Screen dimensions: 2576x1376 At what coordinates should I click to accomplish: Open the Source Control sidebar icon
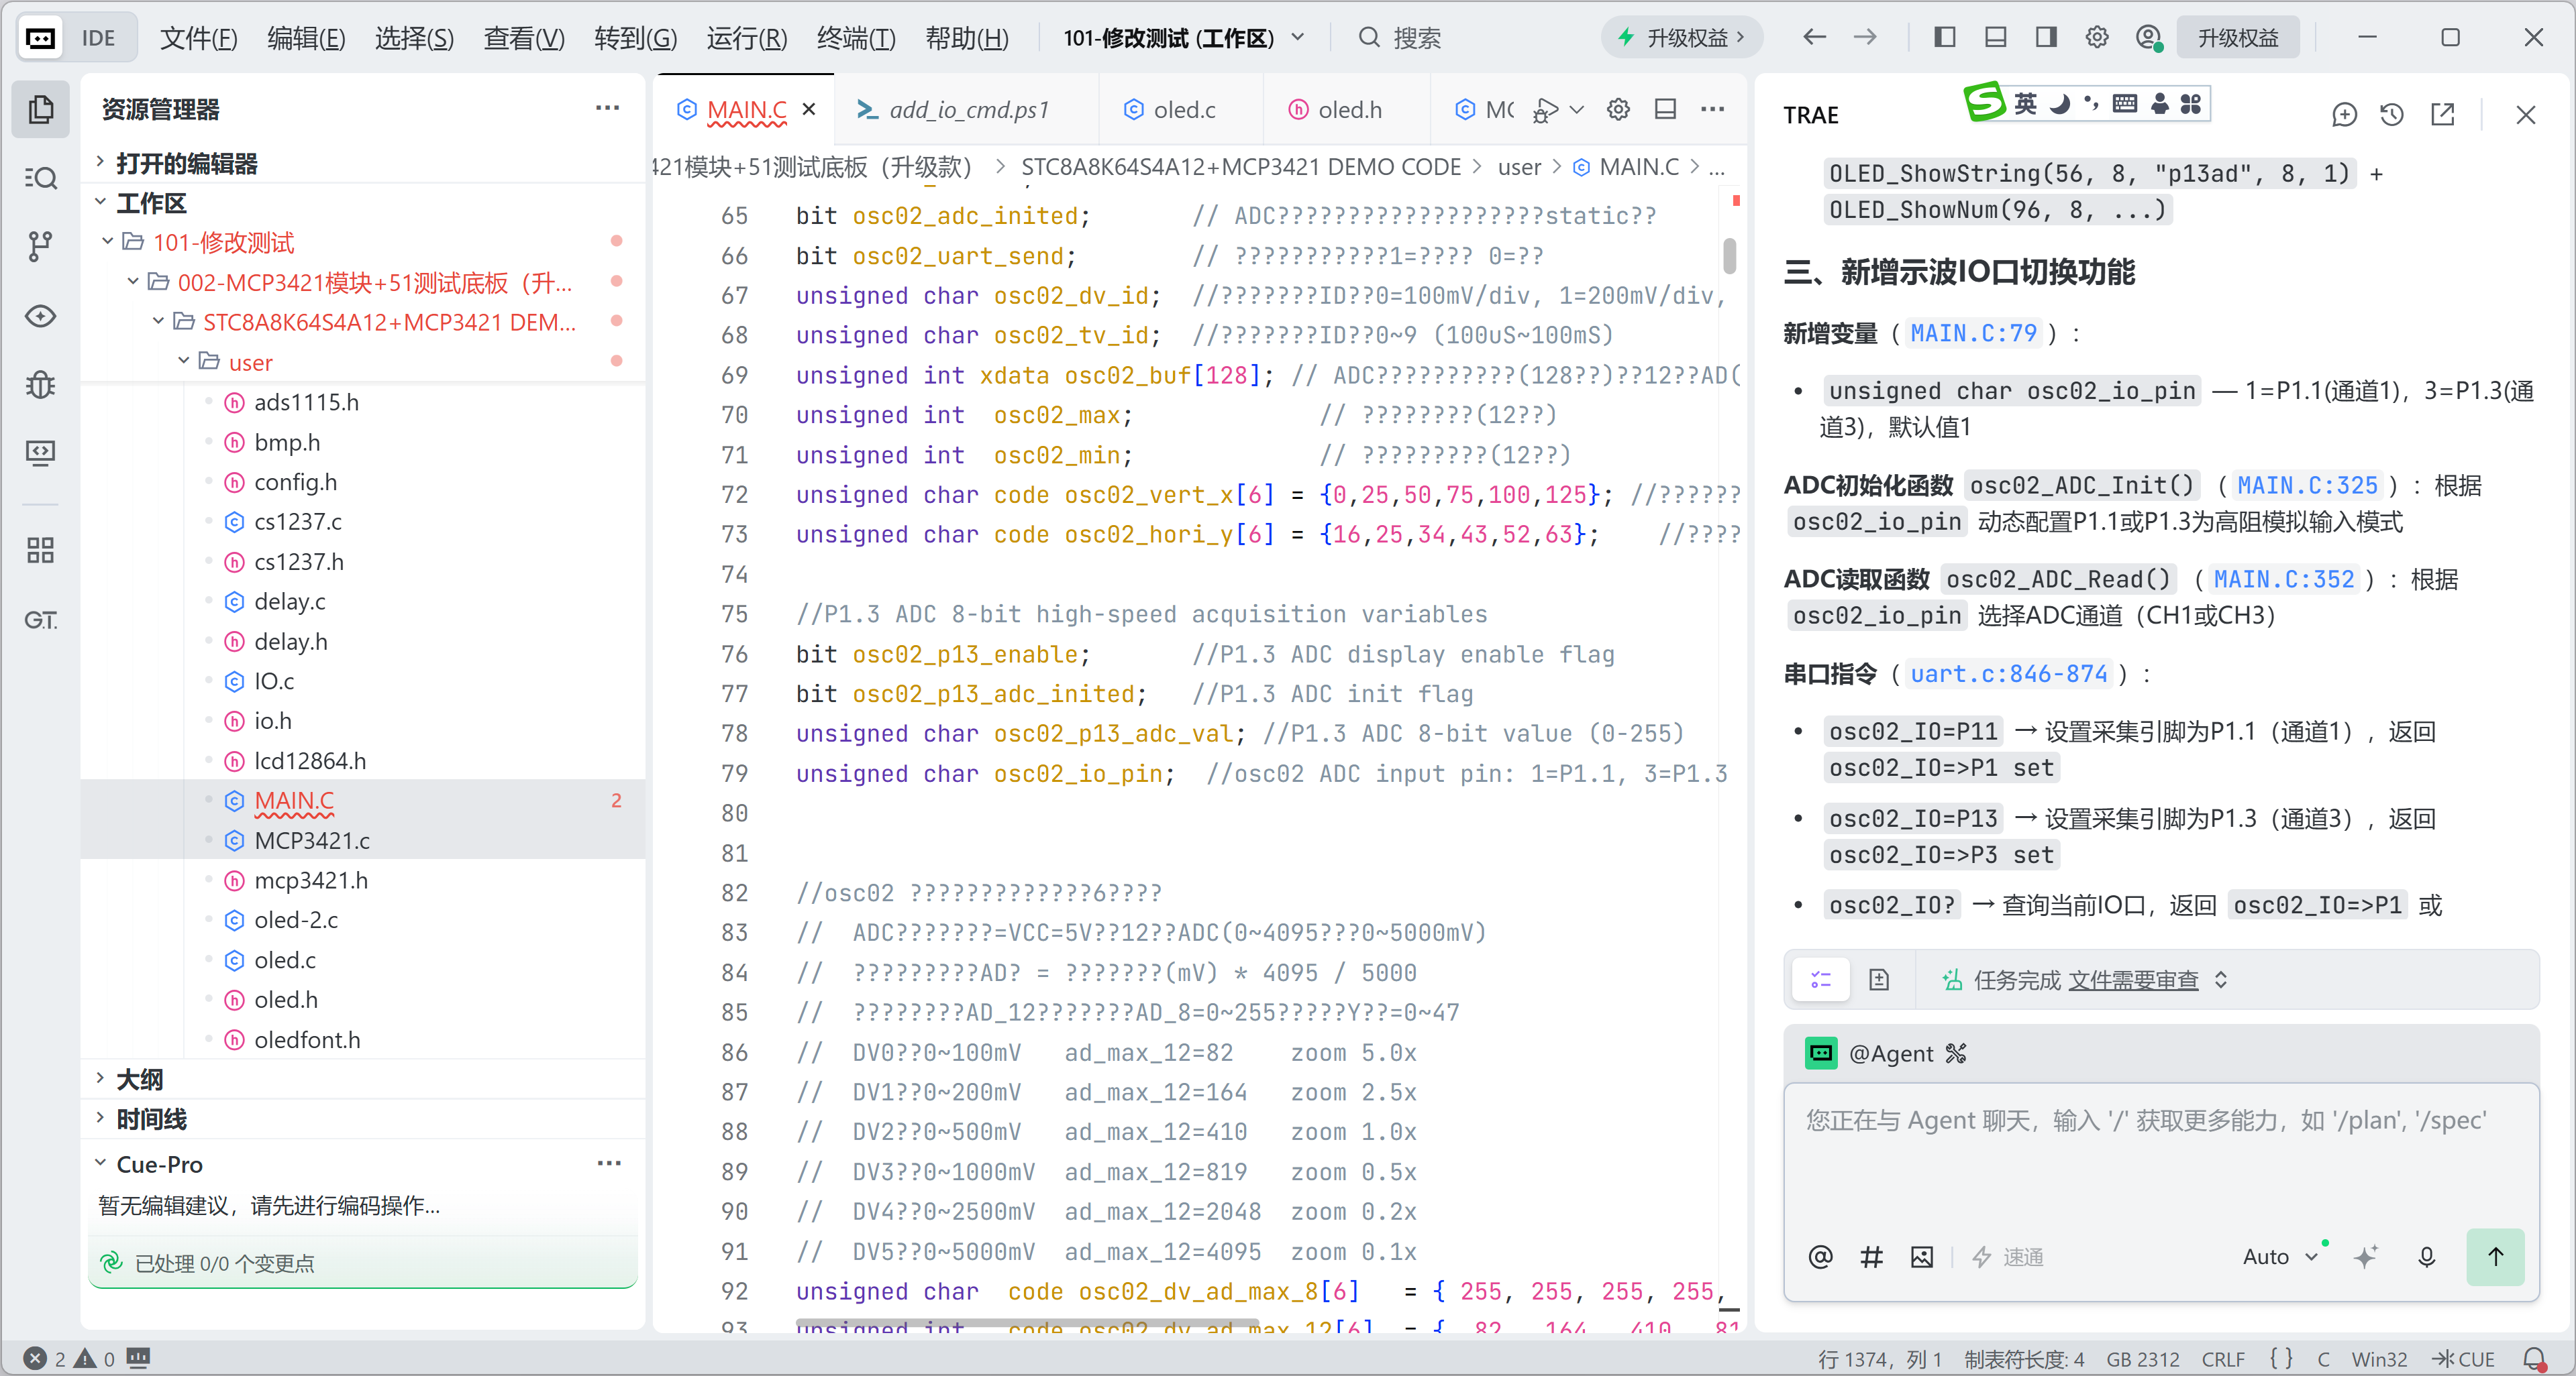(x=40, y=246)
